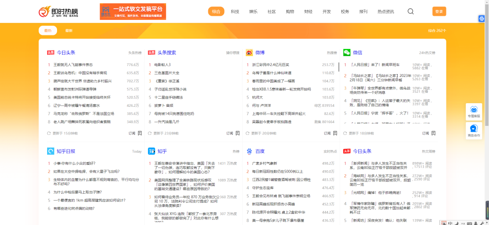489x225 pixels.
Task: Click 订阅 in the 微信 card
Action: coord(426,134)
